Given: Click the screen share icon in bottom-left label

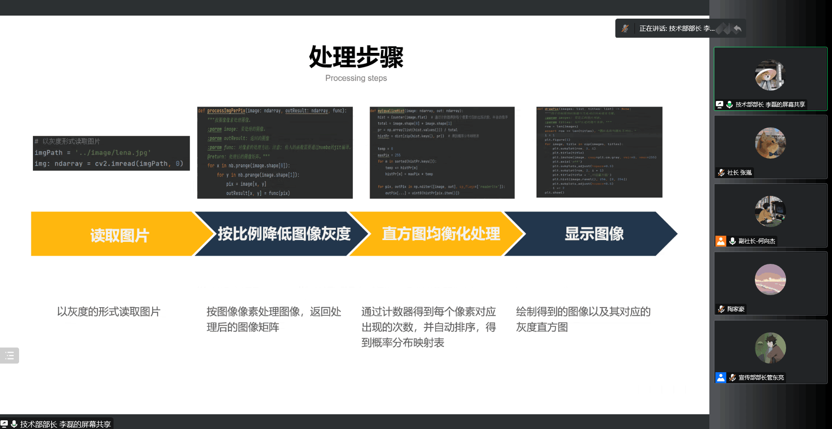Looking at the screenshot, I should [4, 424].
